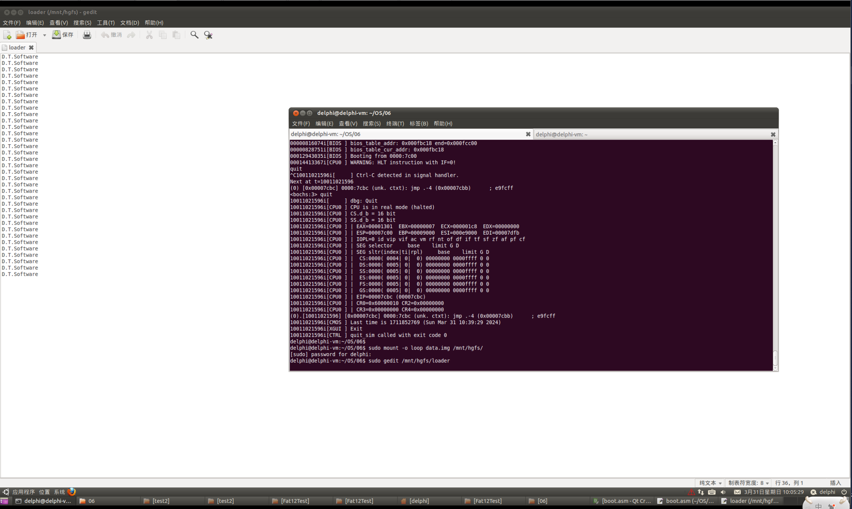The width and height of the screenshot is (852, 509).
Task: Expand the Open recent files dropdown arrow
Action: 44,35
